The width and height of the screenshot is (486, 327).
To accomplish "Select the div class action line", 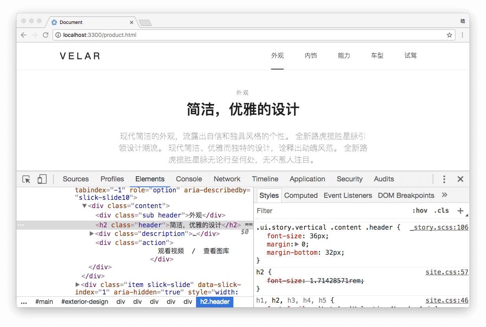I will click(134, 243).
